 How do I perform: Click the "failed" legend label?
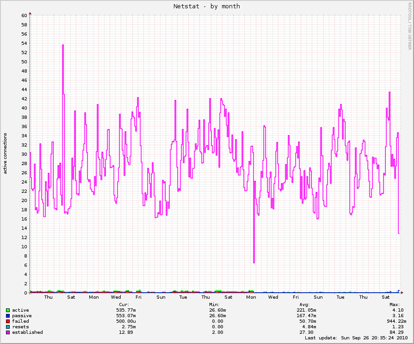[x=21, y=321]
